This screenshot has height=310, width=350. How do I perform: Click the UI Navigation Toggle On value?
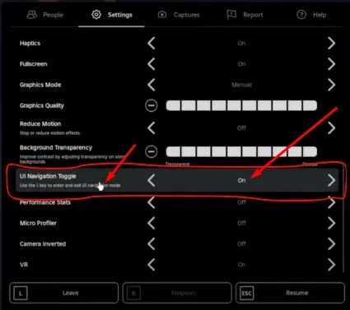tap(241, 180)
